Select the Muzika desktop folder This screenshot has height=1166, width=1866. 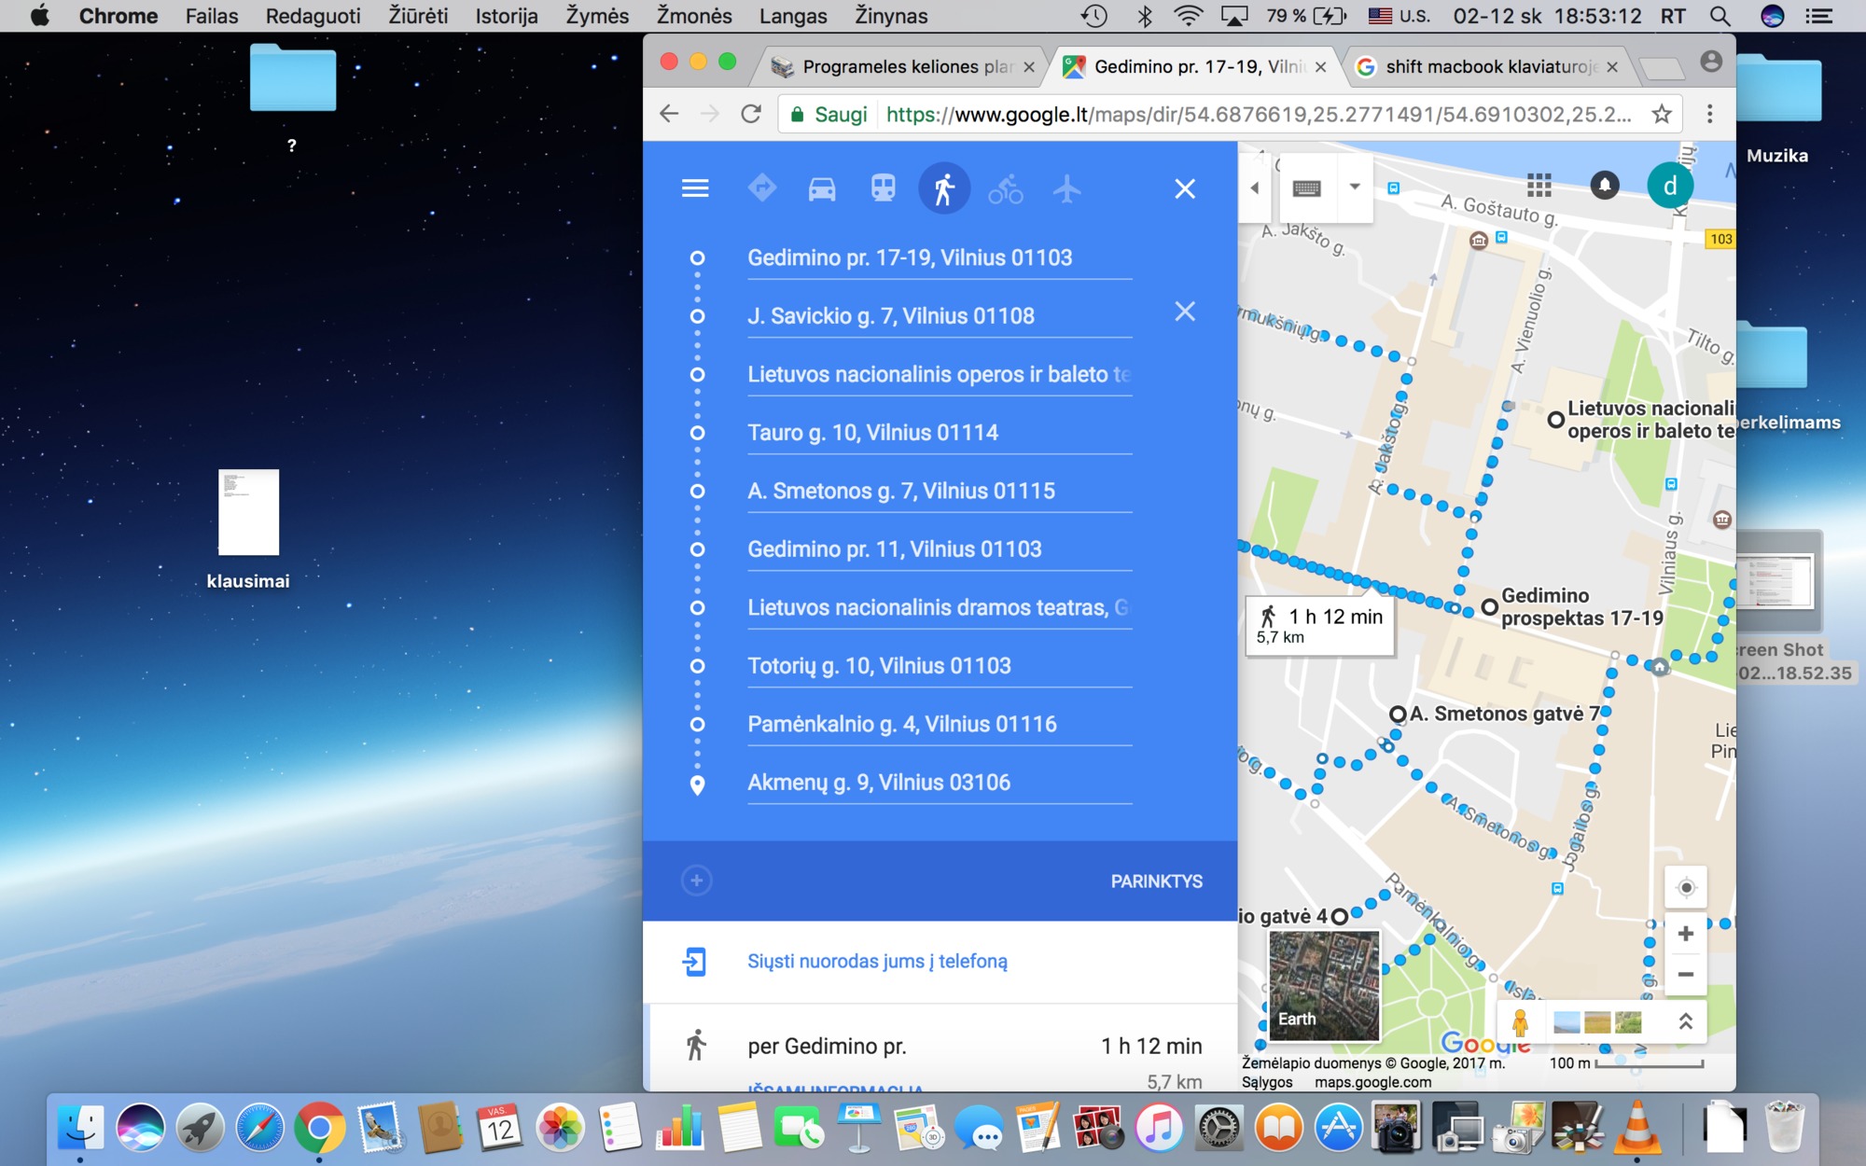pos(1777,109)
